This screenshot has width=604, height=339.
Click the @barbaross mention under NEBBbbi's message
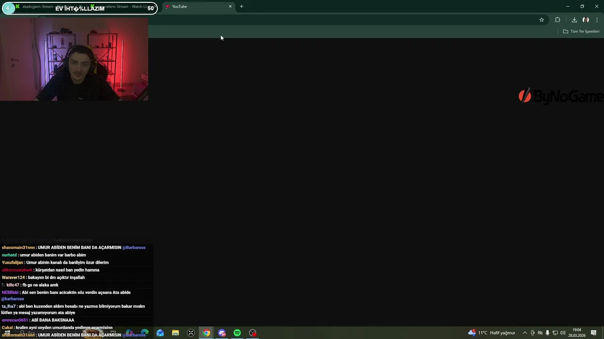pos(12,299)
